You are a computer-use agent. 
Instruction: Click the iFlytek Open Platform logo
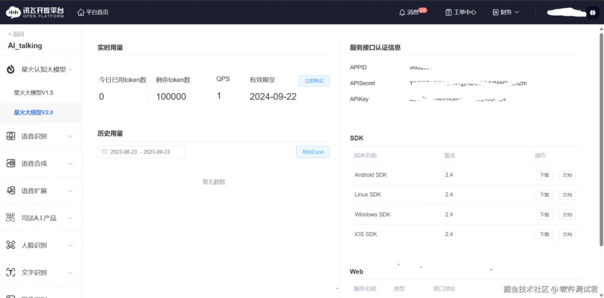(35, 12)
